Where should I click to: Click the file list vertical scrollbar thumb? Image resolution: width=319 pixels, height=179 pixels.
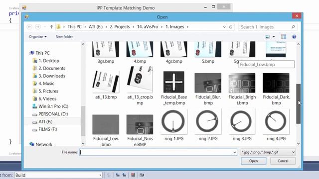tap(298, 104)
